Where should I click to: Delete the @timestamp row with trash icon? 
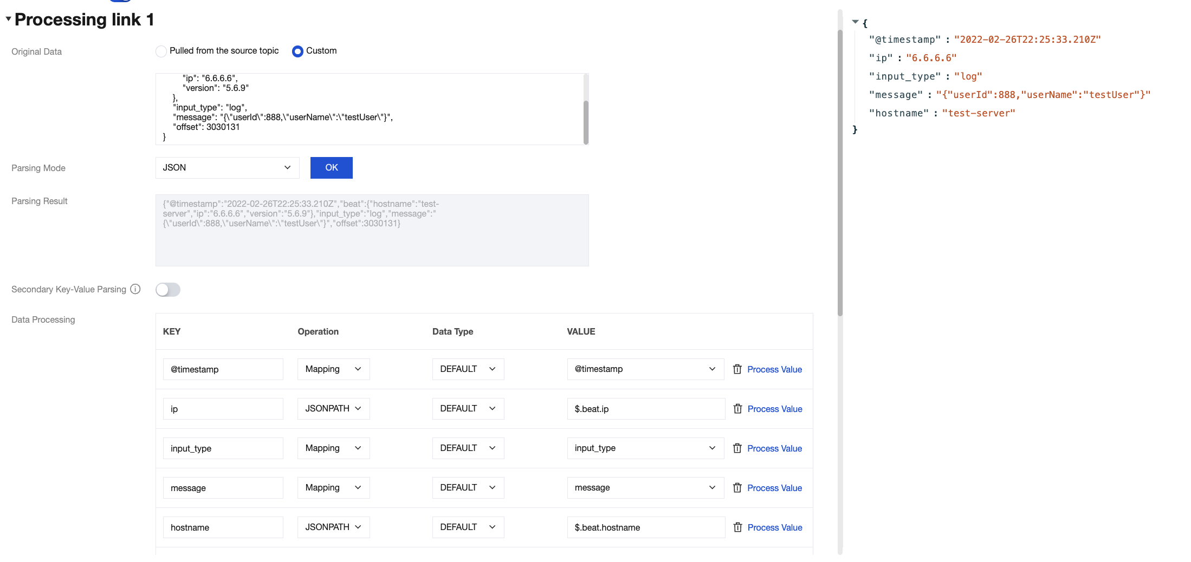pos(737,369)
